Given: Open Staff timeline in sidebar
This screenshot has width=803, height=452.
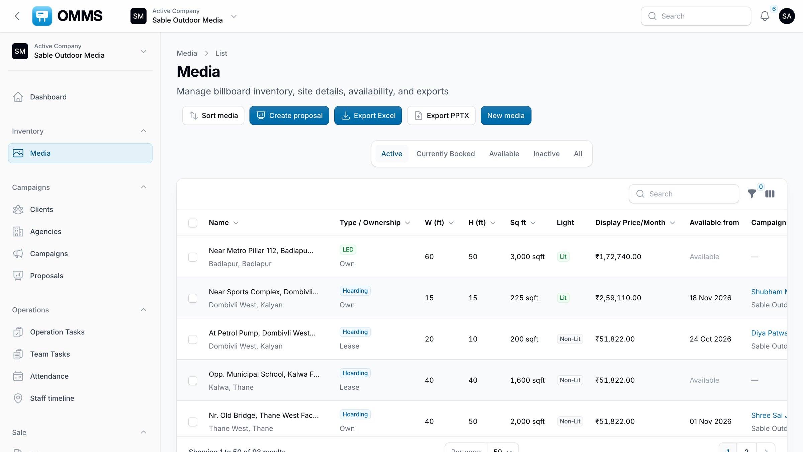Looking at the screenshot, I should [80, 398].
